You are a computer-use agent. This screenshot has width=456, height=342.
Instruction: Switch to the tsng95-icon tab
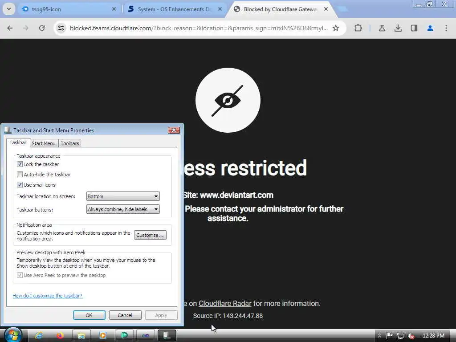pos(68,9)
